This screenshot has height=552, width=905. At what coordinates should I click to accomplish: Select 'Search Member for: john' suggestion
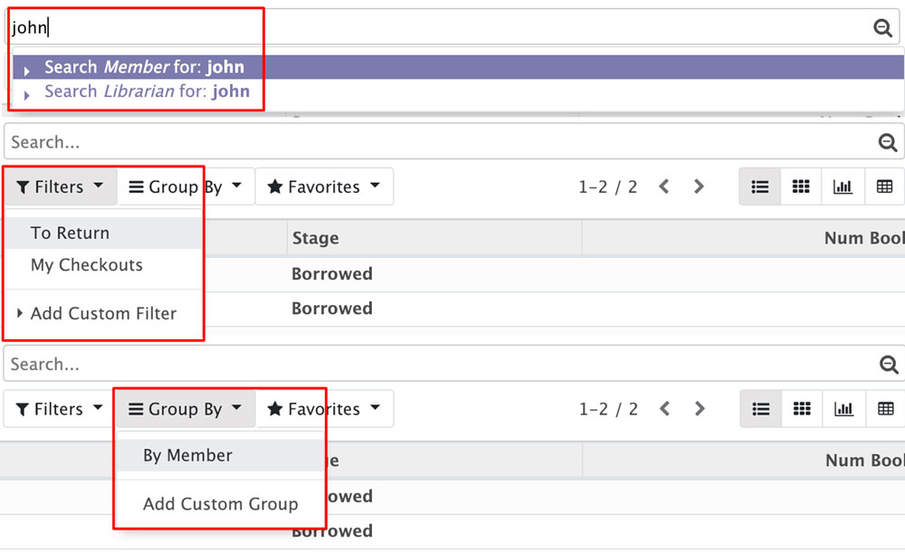point(458,67)
